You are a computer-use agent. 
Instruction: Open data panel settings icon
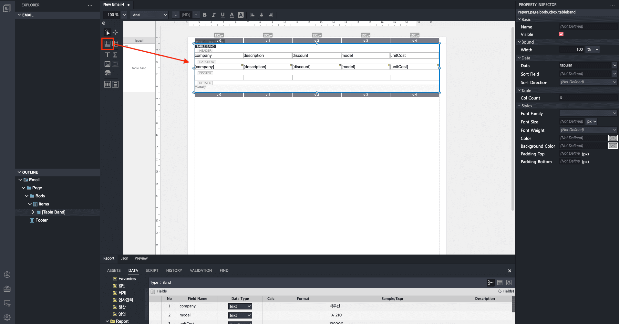(x=509, y=283)
